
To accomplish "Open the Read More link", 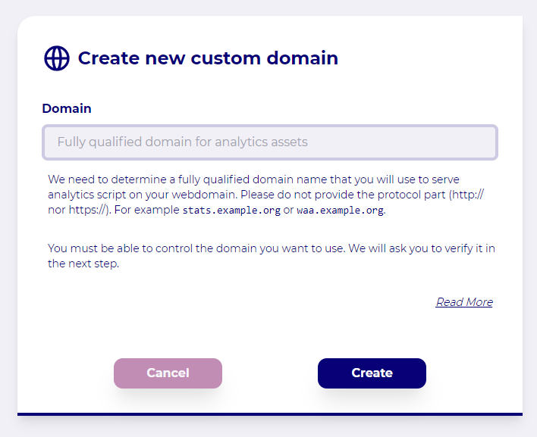I will click(464, 302).
